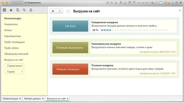Viewport: 184px width, 103px height.
Task: Click the copy-windows icon in the title bar
Action: click(x=157, y=3)
